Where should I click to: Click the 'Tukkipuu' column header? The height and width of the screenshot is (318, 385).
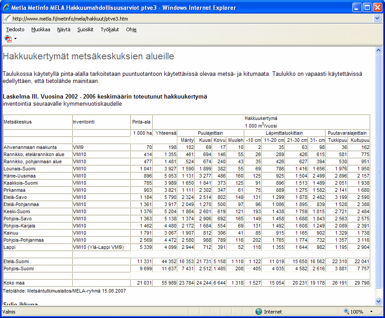338,140
